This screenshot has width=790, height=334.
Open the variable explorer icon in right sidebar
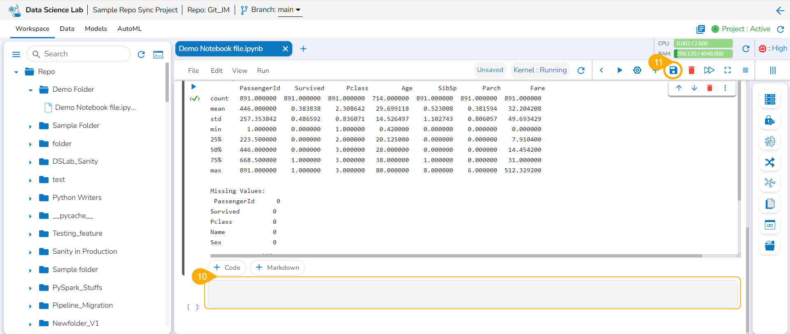point(769,225)
